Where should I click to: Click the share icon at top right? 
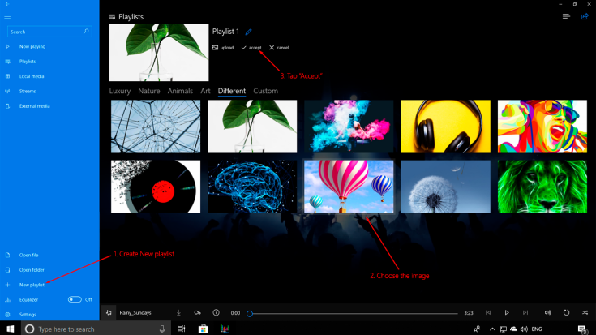click(x=585, y=16)
